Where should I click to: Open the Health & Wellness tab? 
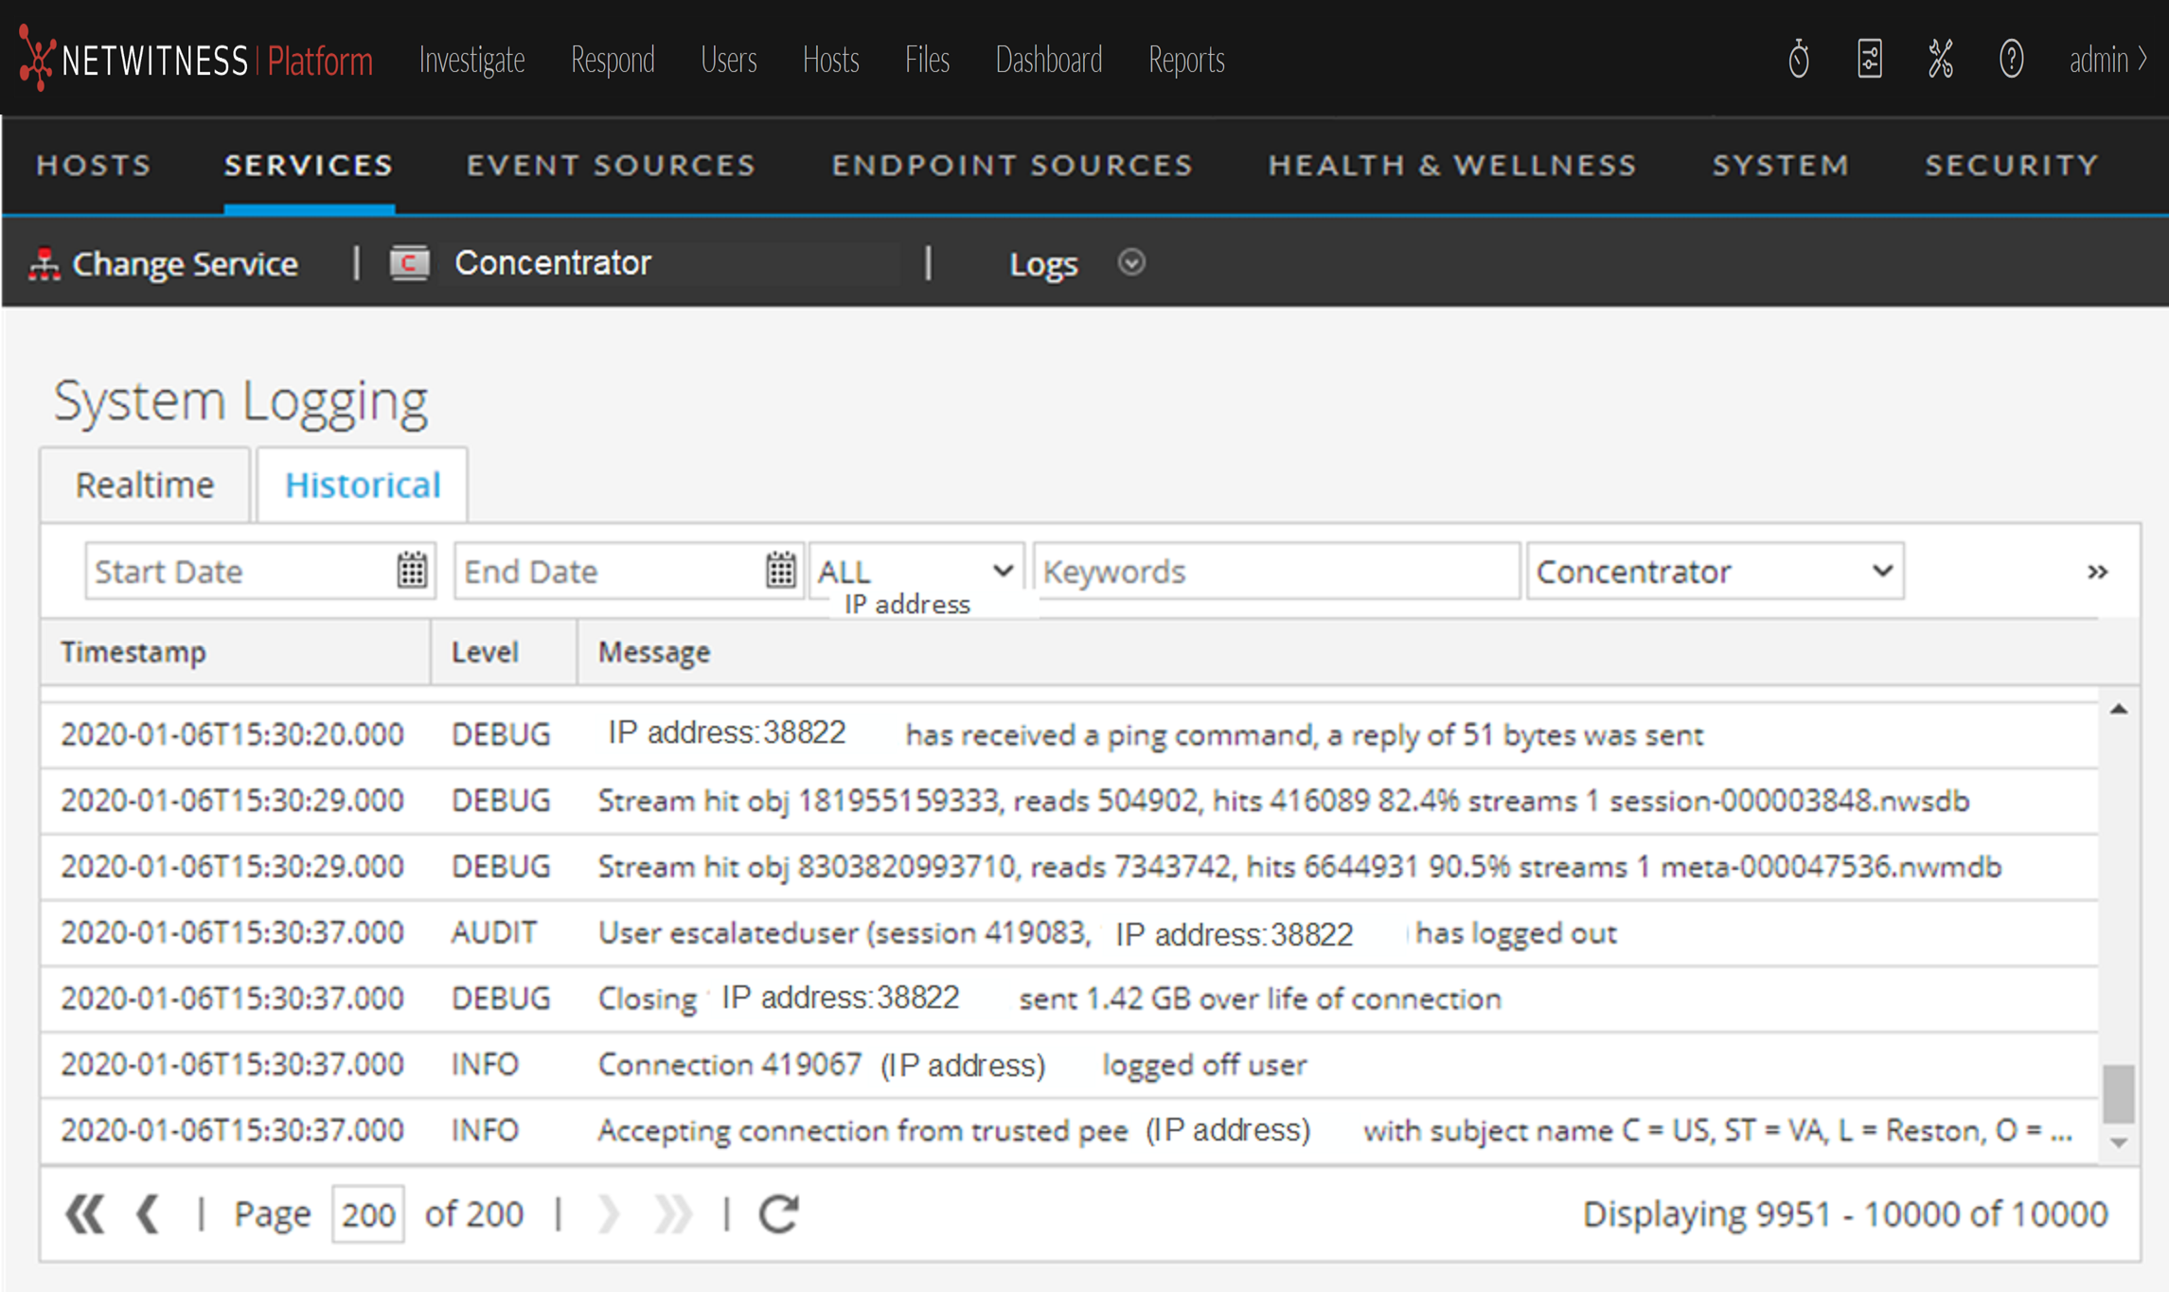click(1452, 165)
